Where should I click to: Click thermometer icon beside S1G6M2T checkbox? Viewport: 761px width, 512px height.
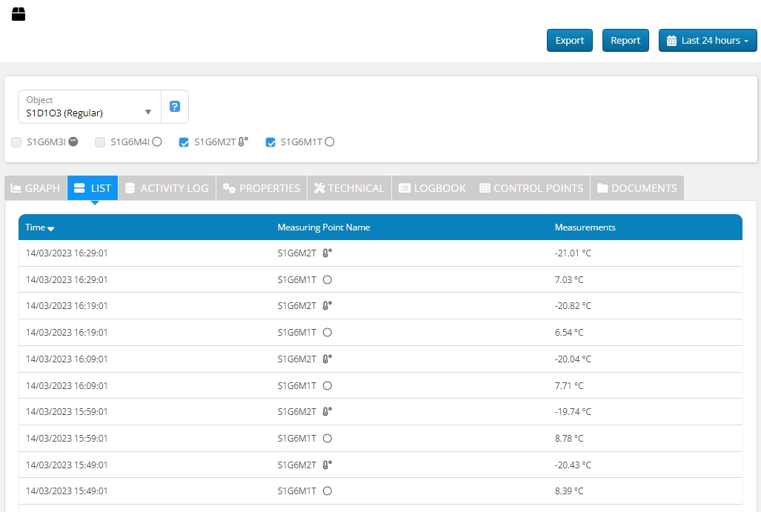click(243, 142)
